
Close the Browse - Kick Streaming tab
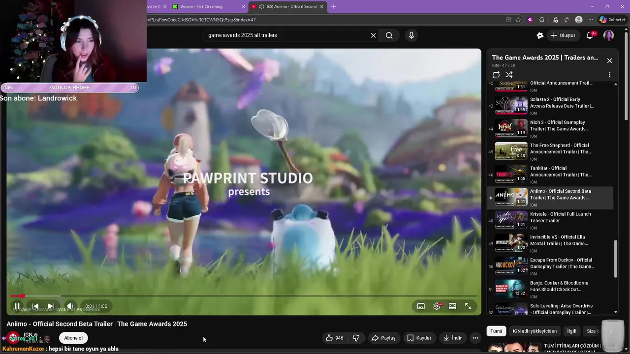click(243, 6)
